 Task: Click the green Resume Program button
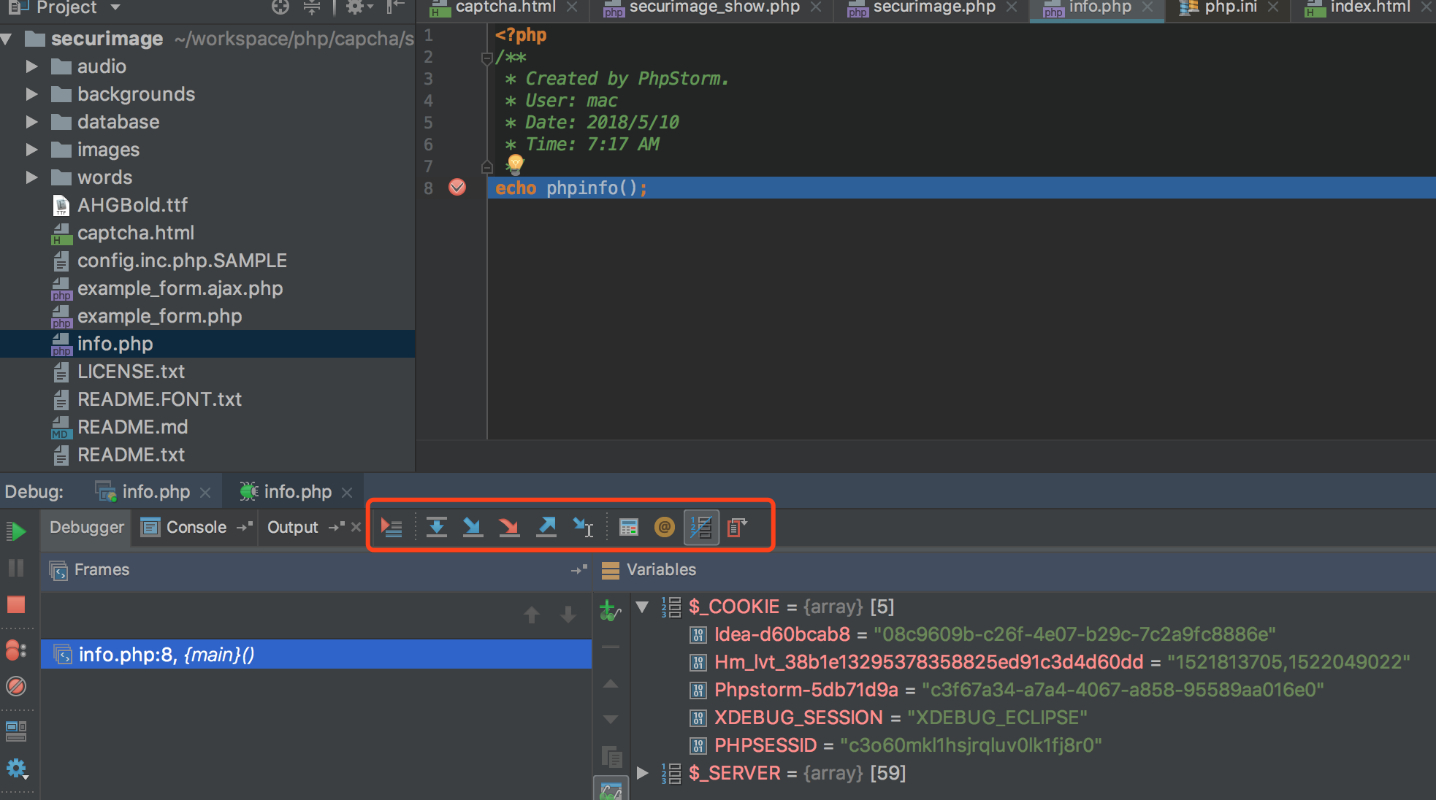tap(16, 531)
